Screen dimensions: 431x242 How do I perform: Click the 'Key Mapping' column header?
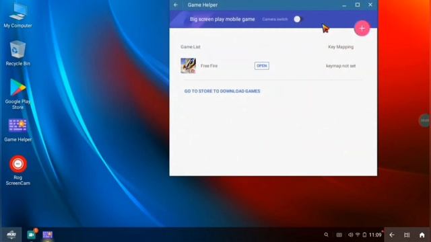point(341,47)
